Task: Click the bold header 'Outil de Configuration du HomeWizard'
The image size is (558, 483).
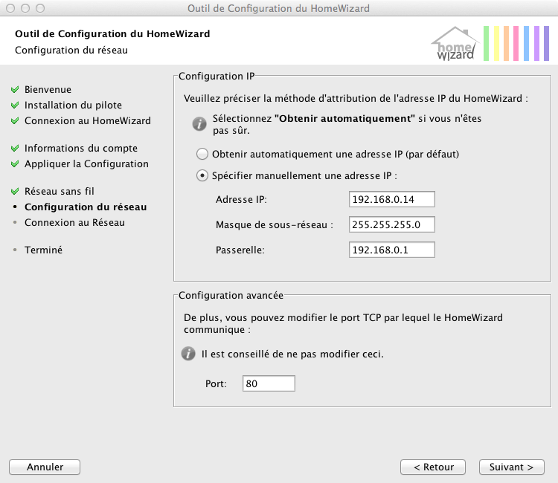Action: (x=112, y=33)
